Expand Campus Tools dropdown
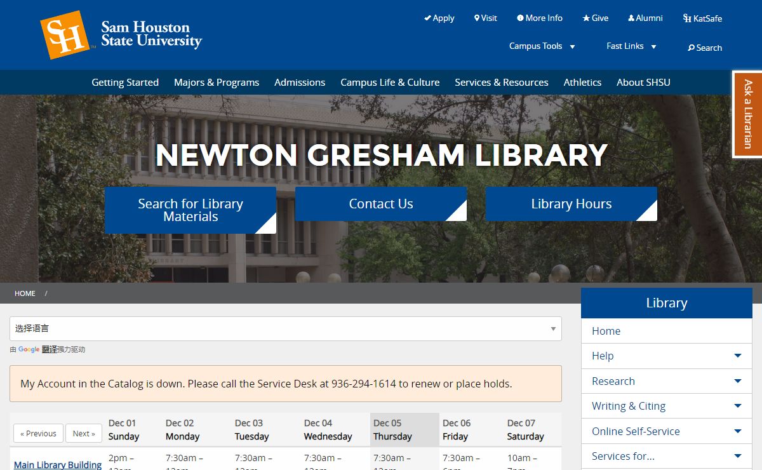The width and height of the screenshot is (762, 470). (x=542, y=46)
